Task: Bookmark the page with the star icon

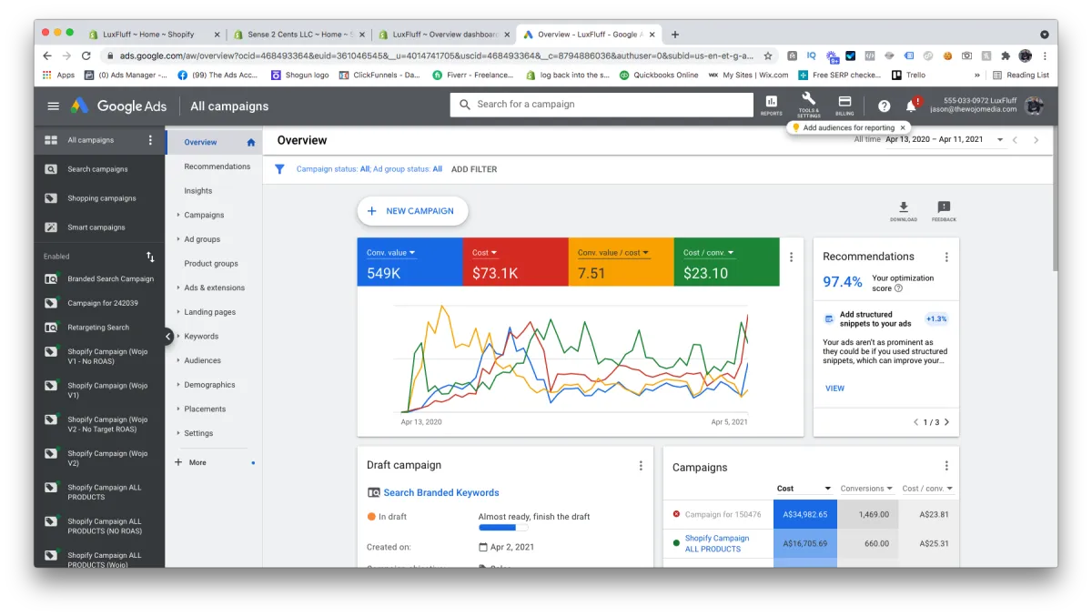Action: [768, 56]
